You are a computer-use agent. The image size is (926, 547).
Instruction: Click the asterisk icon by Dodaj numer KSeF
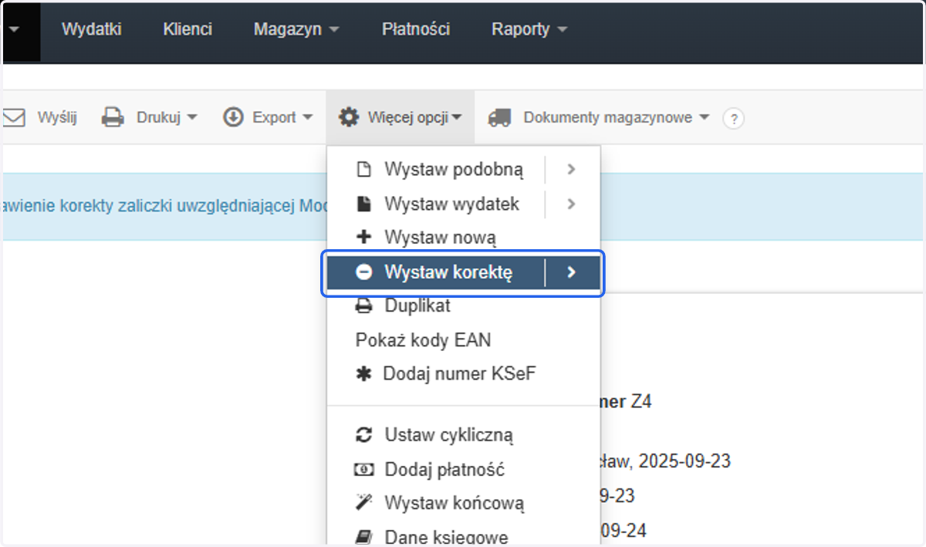(x=363, y=373)
